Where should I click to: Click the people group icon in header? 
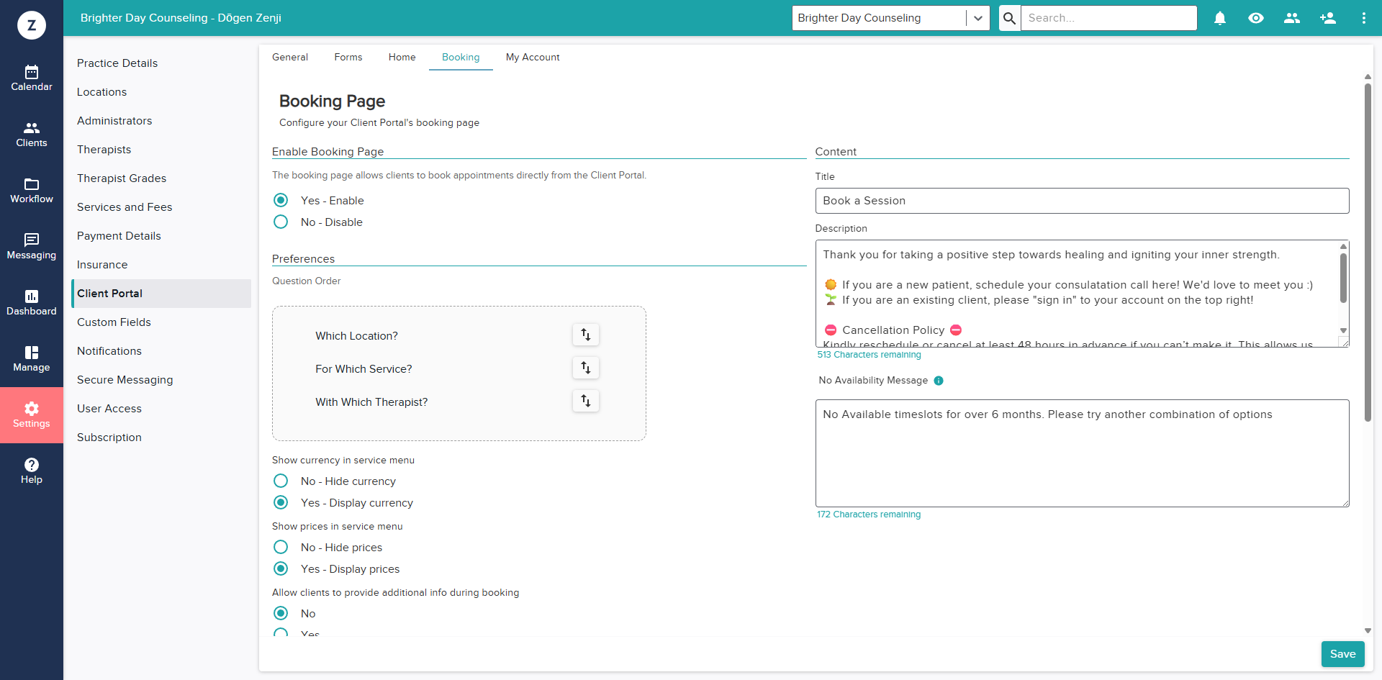[1292, 18]
